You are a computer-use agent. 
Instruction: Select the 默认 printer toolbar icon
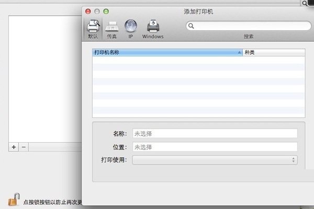point(93,27)
